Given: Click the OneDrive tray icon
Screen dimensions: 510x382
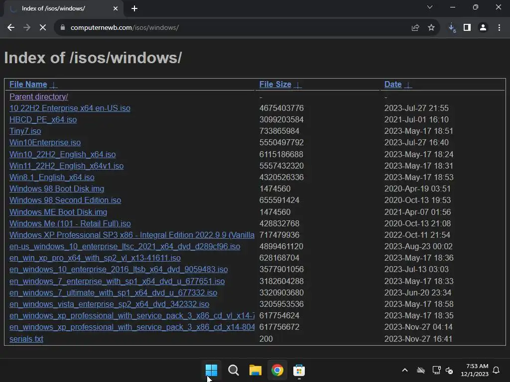Looking at the screenshot, I should point(421,370).
